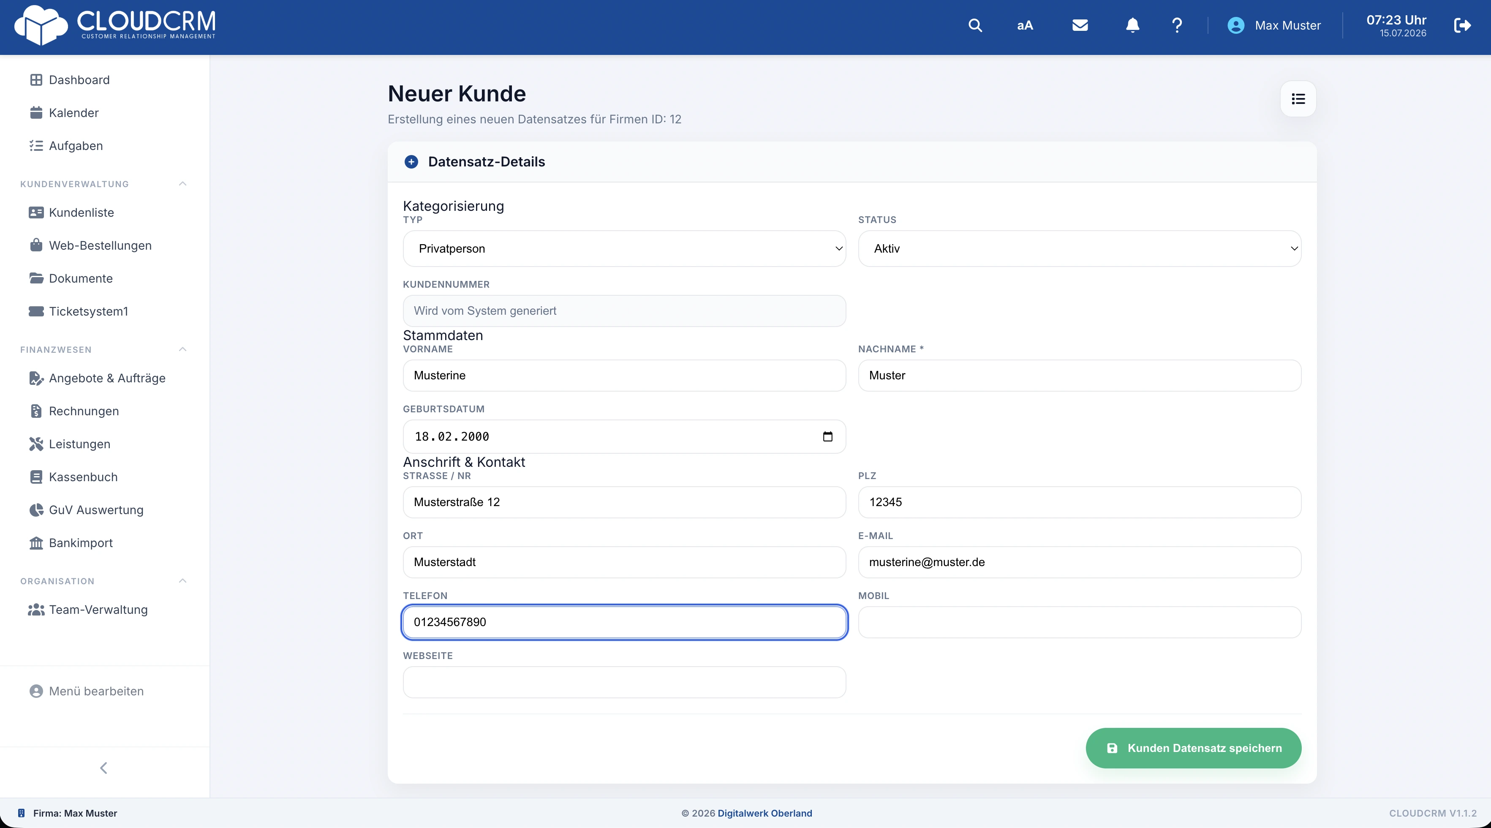
Task: Open the list view icon button
Action: pyautogui.click(x=1298, y=99)
